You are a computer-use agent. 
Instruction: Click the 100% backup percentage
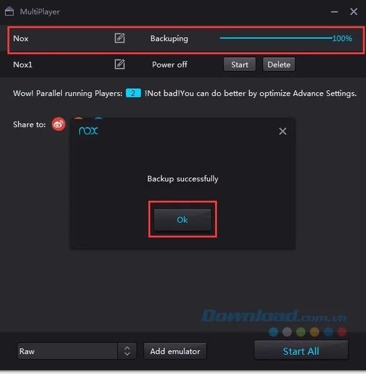click(x=342, y=39)
